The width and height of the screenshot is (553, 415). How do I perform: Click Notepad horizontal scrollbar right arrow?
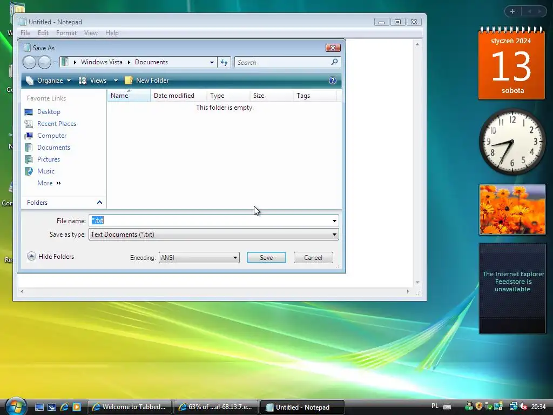(408, 291)
